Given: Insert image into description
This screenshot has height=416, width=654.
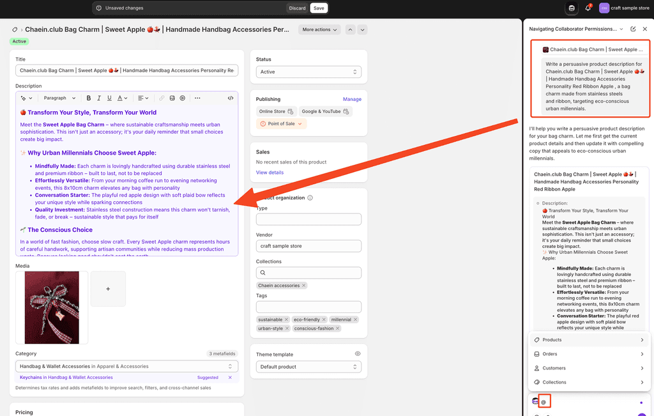Looking at the screenshot, I should (172, 98).
